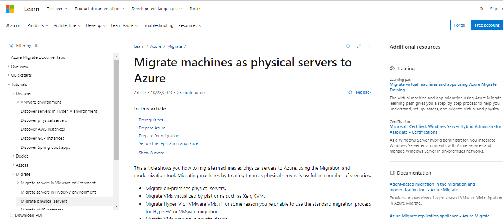
Task: Open Windows Server Hybrid Administrator certification link
Action: point(445,129)
